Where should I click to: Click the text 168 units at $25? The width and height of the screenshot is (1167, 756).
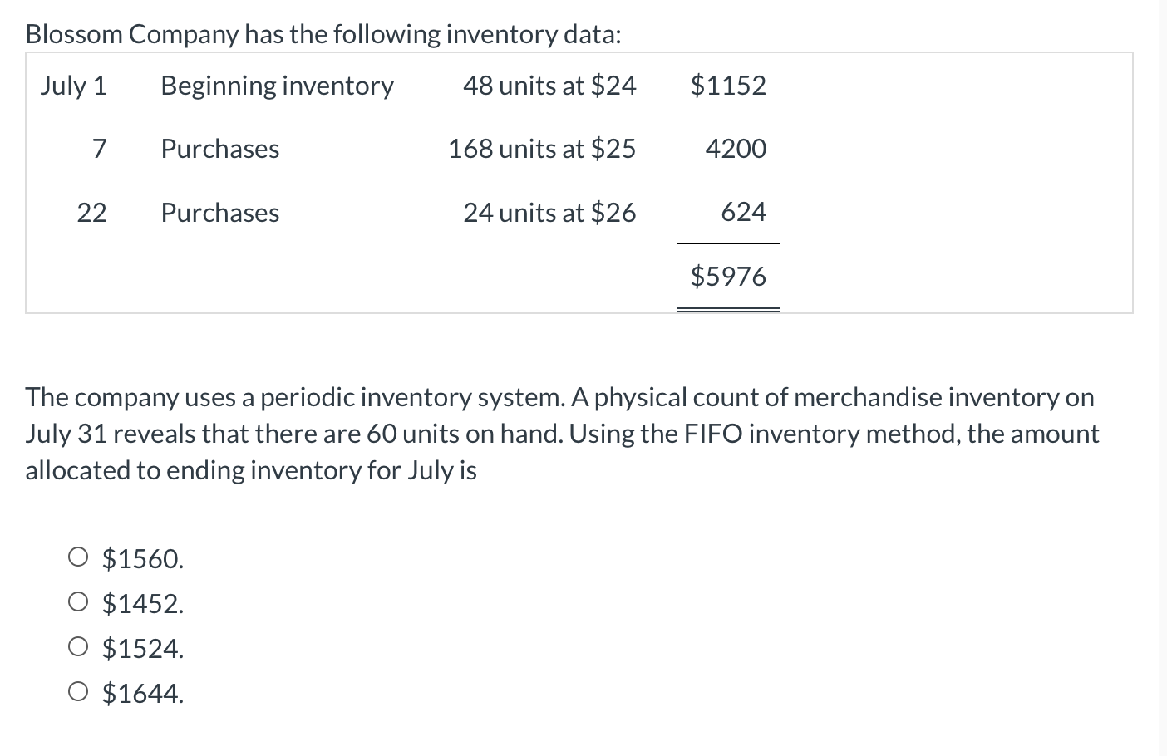[x=542, y=149]
